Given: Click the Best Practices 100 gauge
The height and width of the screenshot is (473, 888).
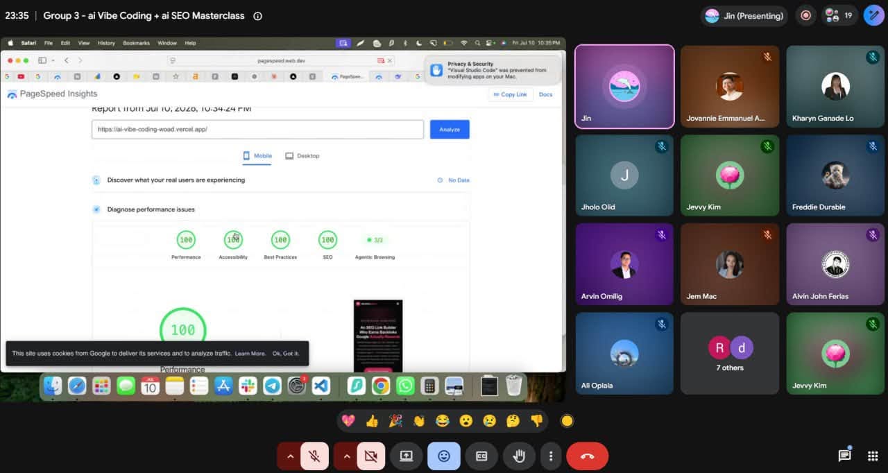Looking at the screenshot, I should (x=280, y=240).
